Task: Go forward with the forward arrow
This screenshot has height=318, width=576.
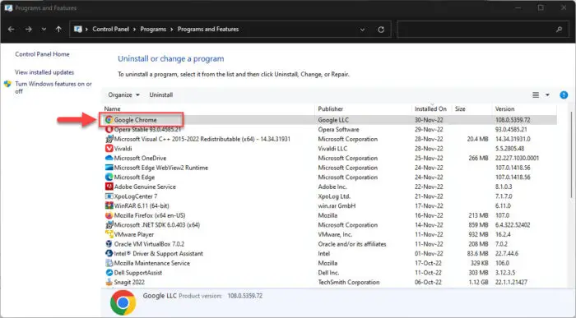Action: pos(28,30)
